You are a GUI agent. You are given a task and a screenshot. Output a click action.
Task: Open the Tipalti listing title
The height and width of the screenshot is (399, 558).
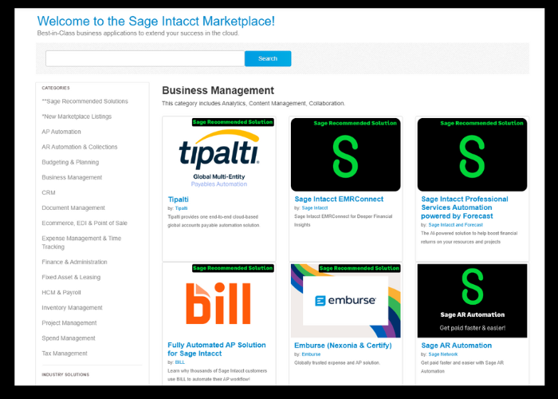[178, 199]
